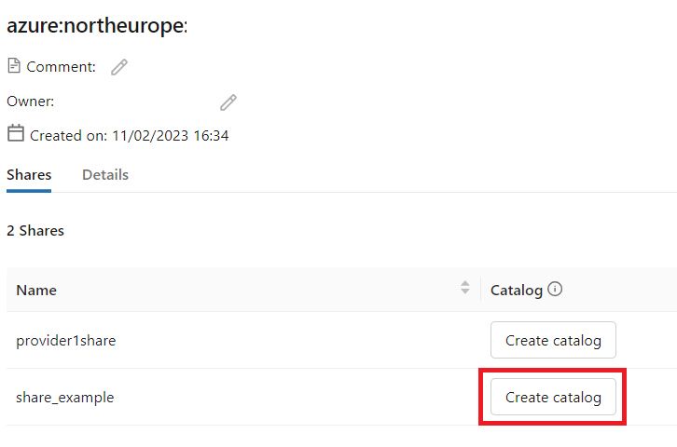Click the Catalog column header text

pos(517,291)
